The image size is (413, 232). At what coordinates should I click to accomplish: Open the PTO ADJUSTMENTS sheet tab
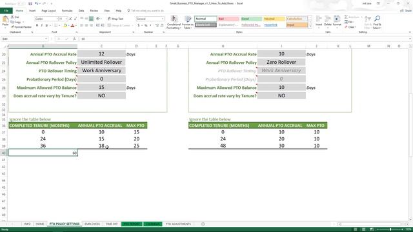(x=178, y=224)
